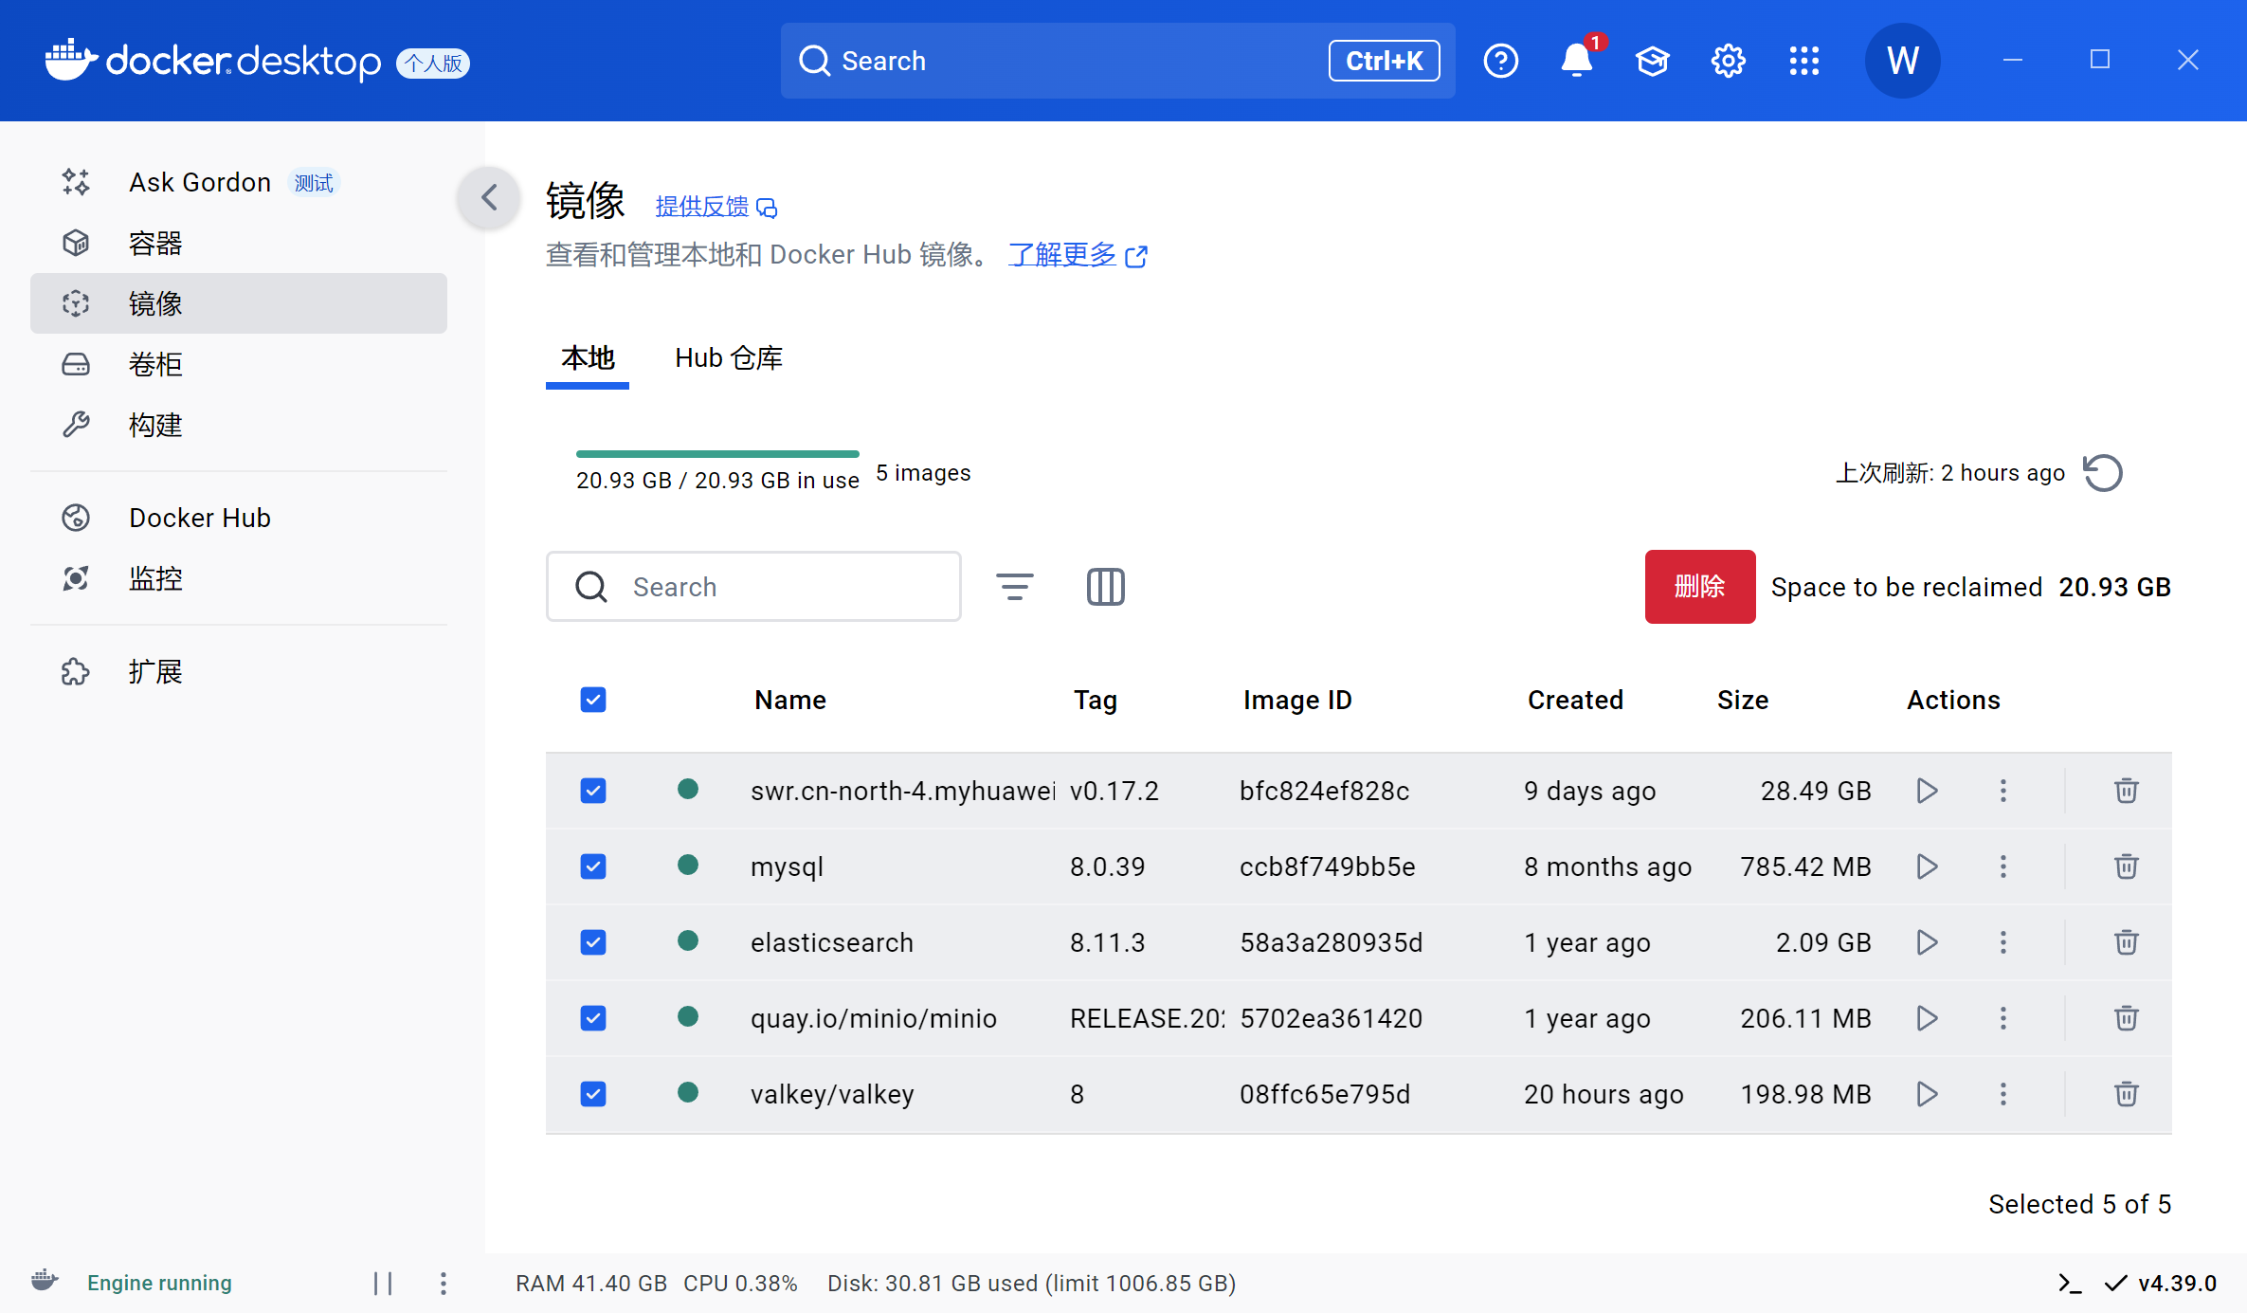Open the help question mark icon

1500,61
